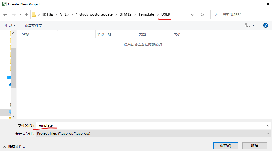Go back using the back arrow
Image resolution: width=272 pixels, height=151 pixels.
coord(5,15)
